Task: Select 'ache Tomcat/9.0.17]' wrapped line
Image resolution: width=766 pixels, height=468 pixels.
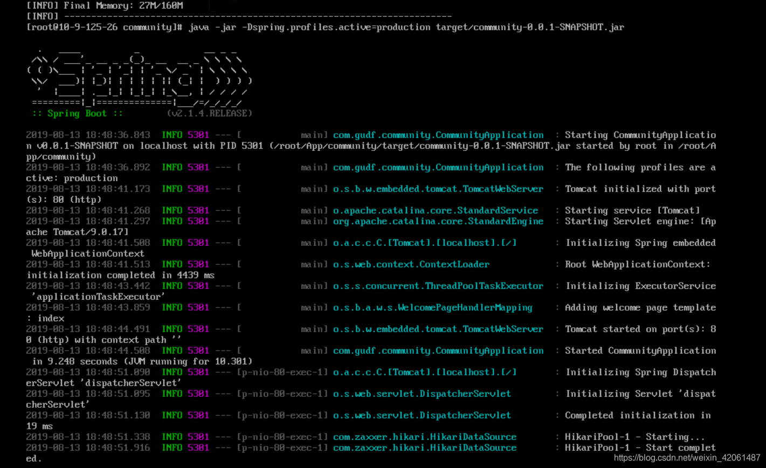Action: click(77, 232)
